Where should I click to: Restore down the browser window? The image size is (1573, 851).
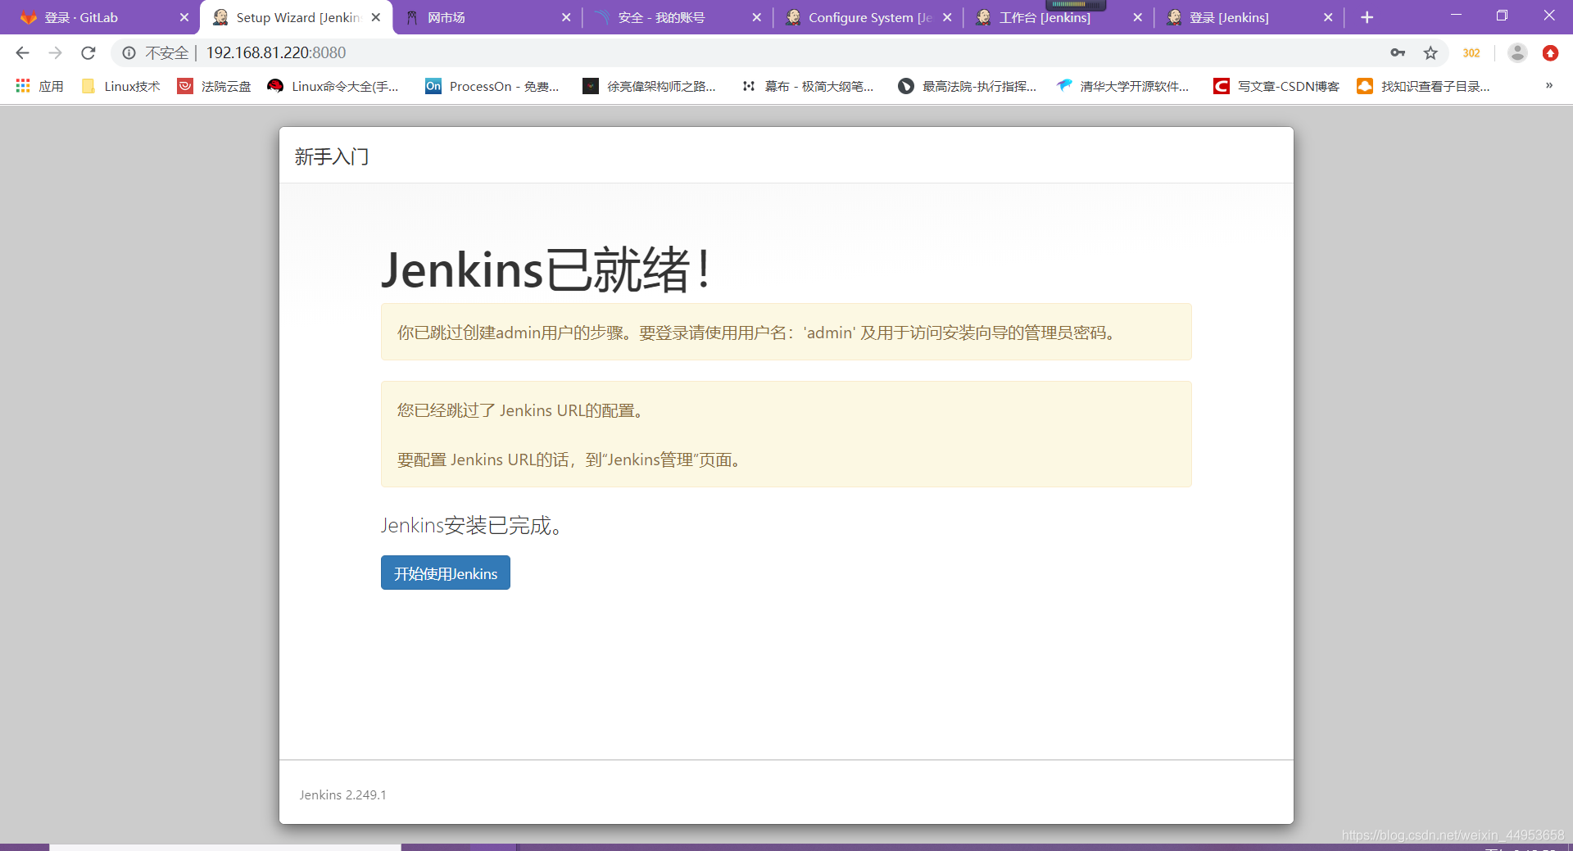pyautogui.click(x=1502, y=16)
